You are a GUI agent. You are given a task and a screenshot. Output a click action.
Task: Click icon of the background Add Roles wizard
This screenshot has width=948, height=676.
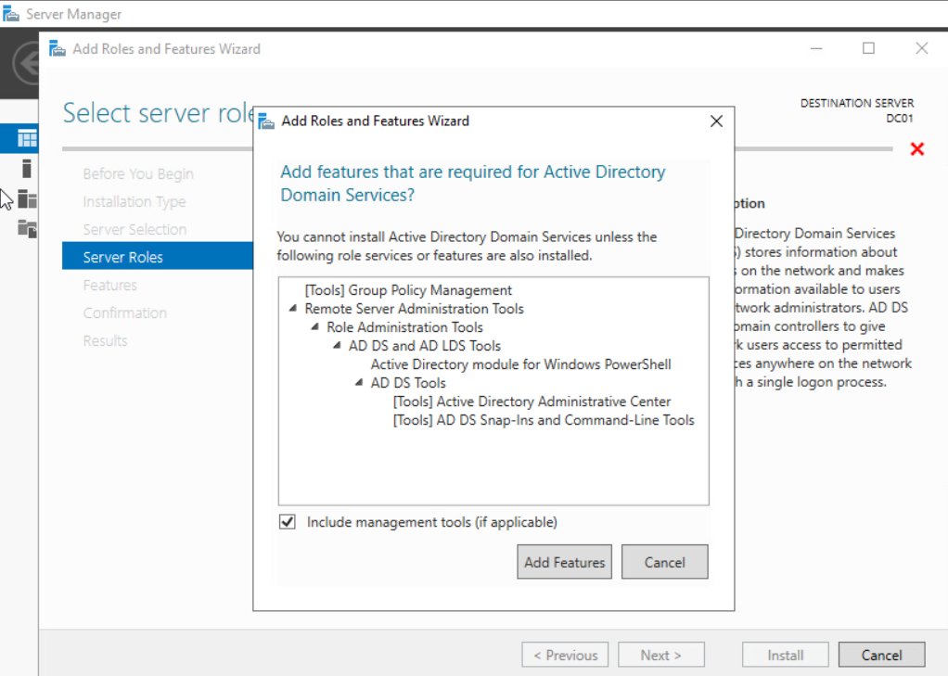(x=58, y=48)
